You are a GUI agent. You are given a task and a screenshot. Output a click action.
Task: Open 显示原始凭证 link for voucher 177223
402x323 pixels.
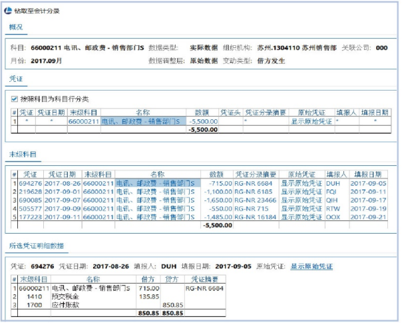pyautogui.click(x=296, y=216)
